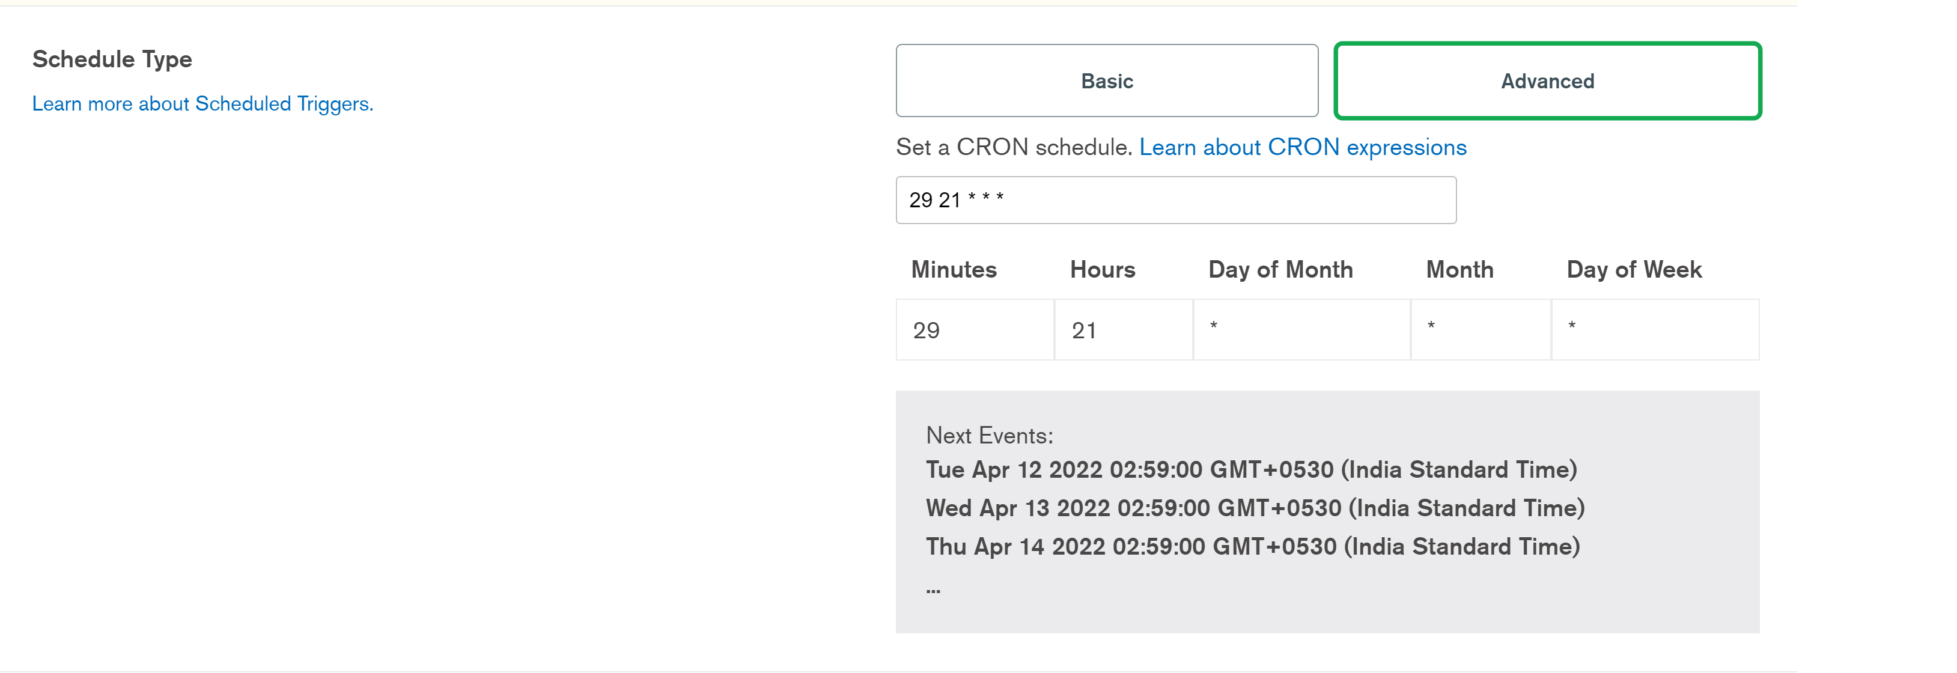Open Learn more about Scheduled Triggers link
The width and height of the screenshot is (1957, 673).
[203, 103]
